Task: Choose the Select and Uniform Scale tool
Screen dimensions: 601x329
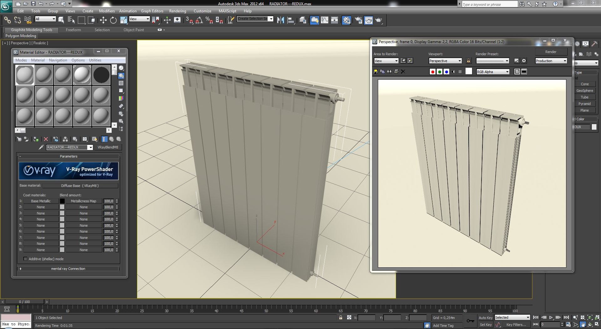Action: coord(124,20)
